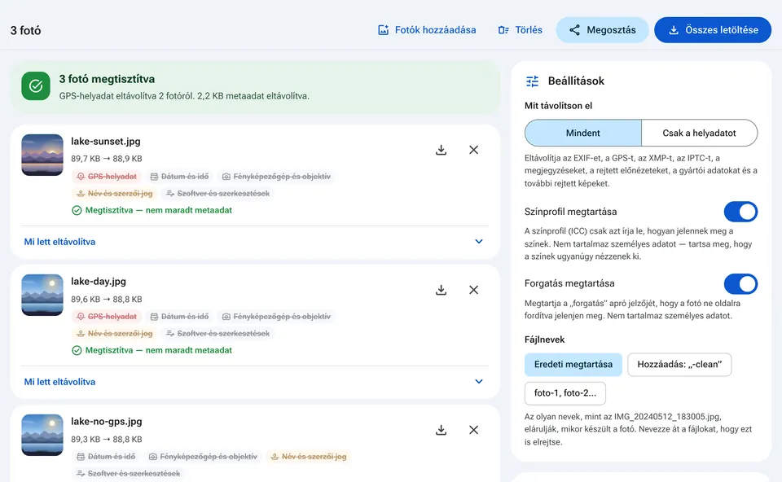Click Név és szerzői jog tag on lake-sunset.jpg
The image size is (782, 482).
point(114,194)
